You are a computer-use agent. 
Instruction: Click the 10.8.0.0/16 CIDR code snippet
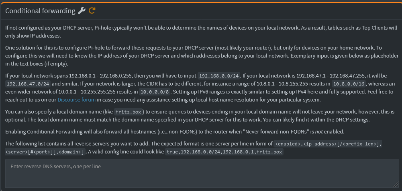click(x=349, y=84)
